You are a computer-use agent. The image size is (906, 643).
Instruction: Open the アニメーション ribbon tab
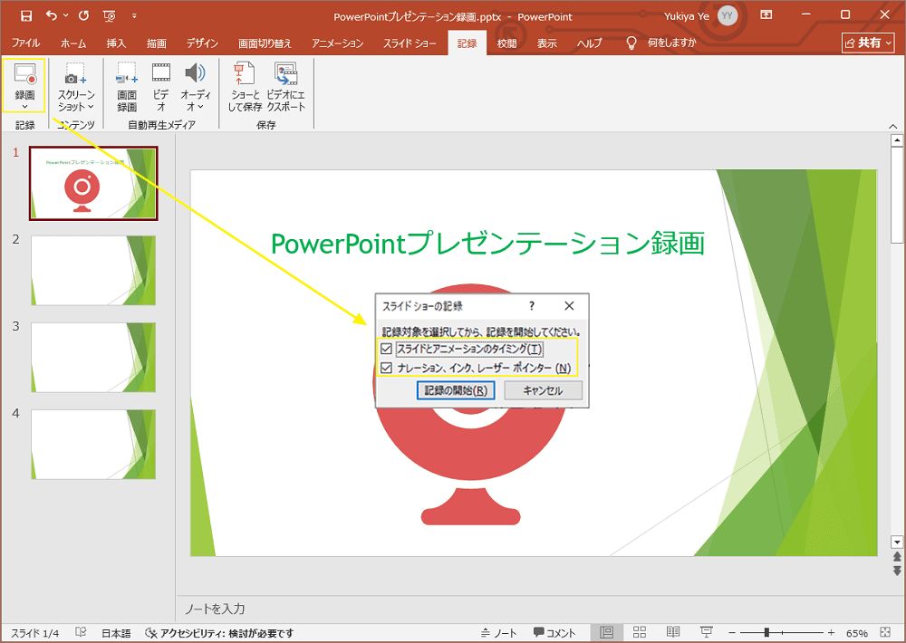click(337, 43)
